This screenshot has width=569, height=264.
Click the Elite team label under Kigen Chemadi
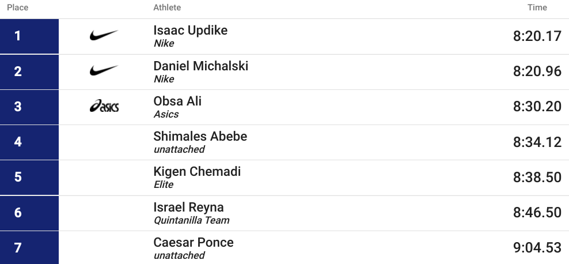click(164, 184)
